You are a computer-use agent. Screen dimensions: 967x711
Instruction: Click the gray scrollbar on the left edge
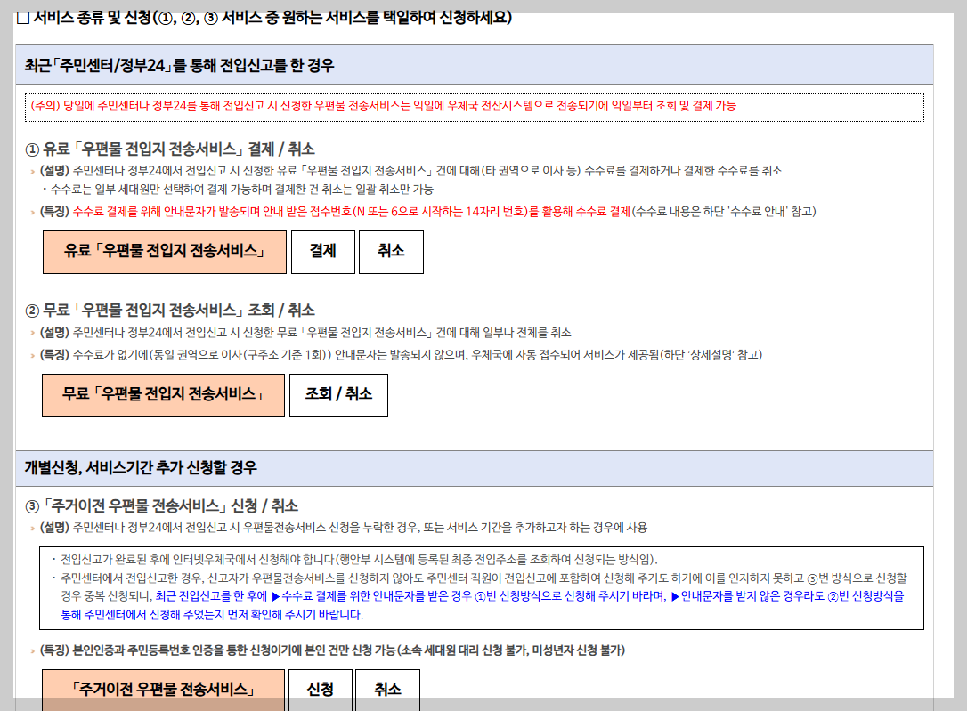(5, 356)
